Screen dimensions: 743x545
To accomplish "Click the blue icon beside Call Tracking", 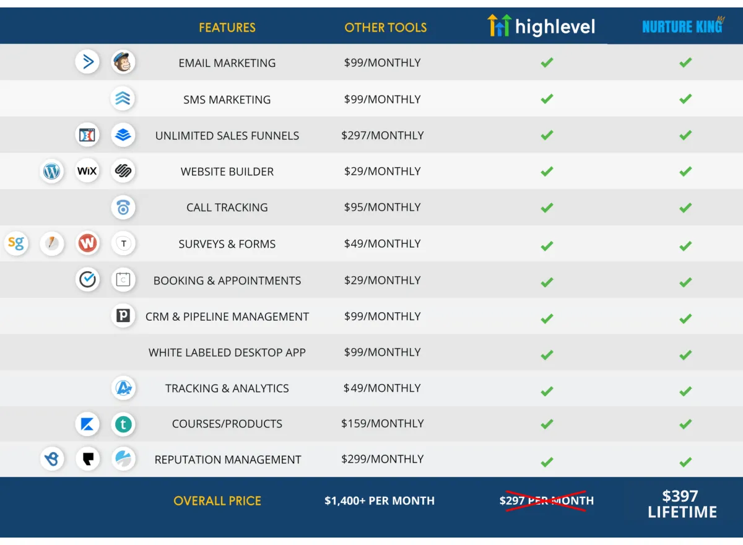I will (x=123, y=207).
